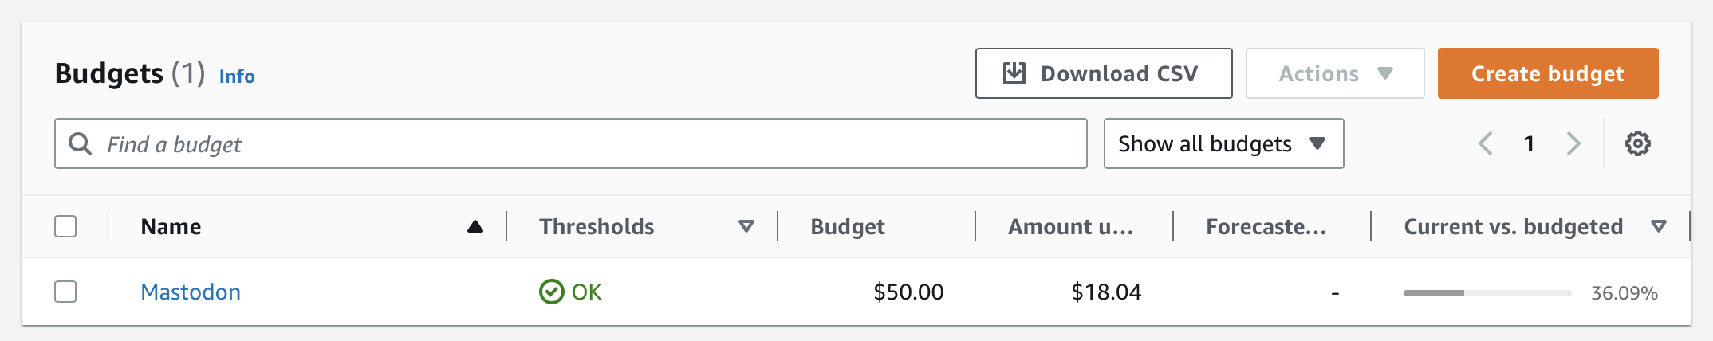
Task: Click the Budget column header
Action: tap(847, 227)
